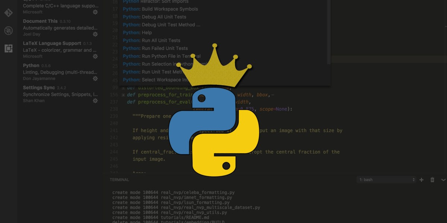Expand folded code at line 99
This screenshot has height=223, width=447.
click(x=123, y=88)
